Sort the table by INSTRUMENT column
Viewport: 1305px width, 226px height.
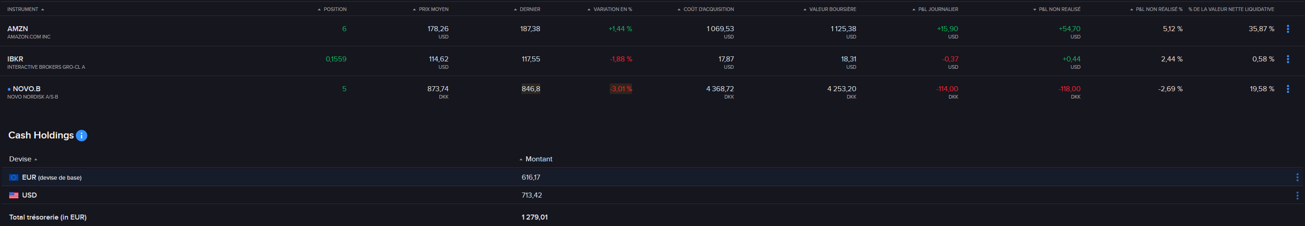[23, 9]
